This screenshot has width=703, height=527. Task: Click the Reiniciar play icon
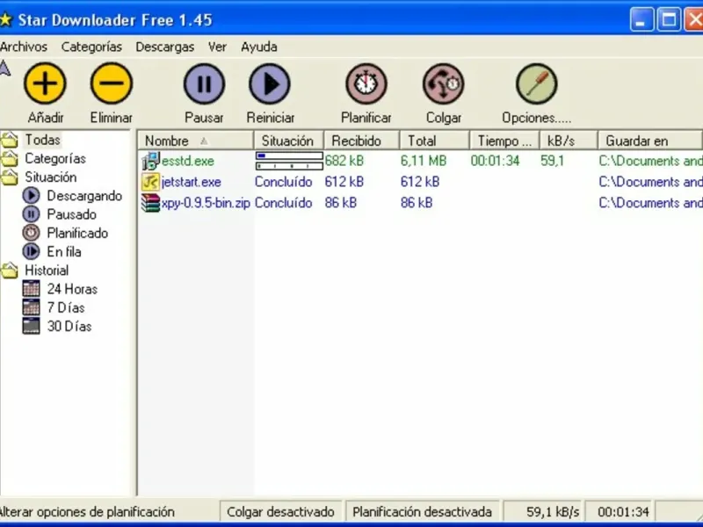pos(270,83)
